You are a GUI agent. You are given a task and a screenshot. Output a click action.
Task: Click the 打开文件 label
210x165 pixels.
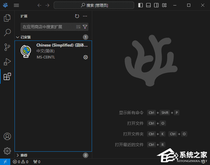[x=135, y=123]
